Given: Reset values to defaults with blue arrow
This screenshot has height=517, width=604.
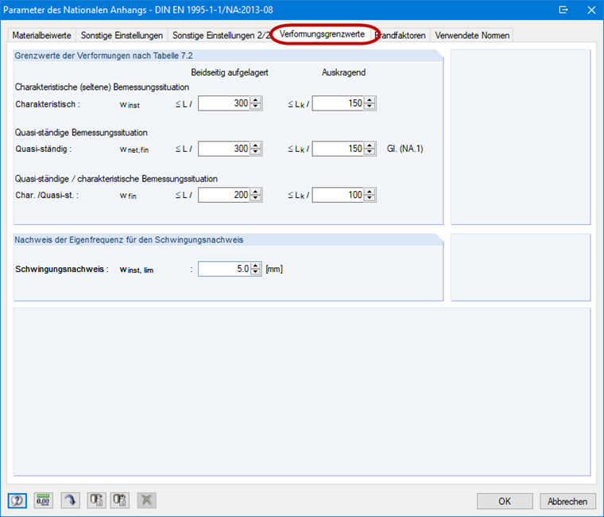Looking at the screenshot, I should click(70, 501).
